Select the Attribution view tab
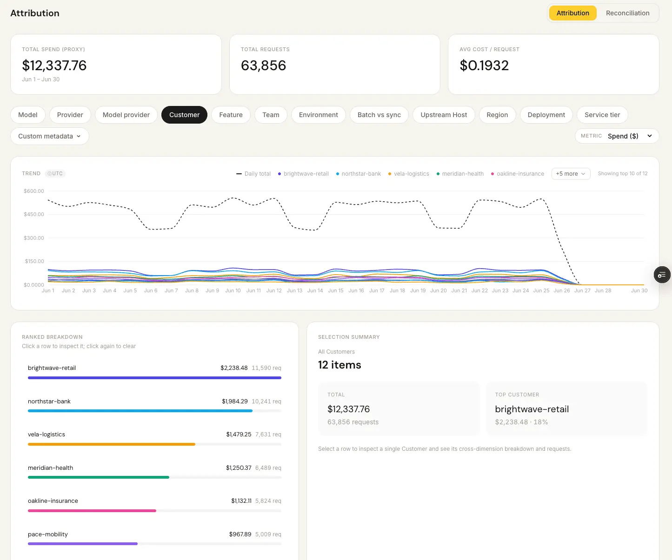Viewport: 672px width, 560px height. click(x=572, y=13)
